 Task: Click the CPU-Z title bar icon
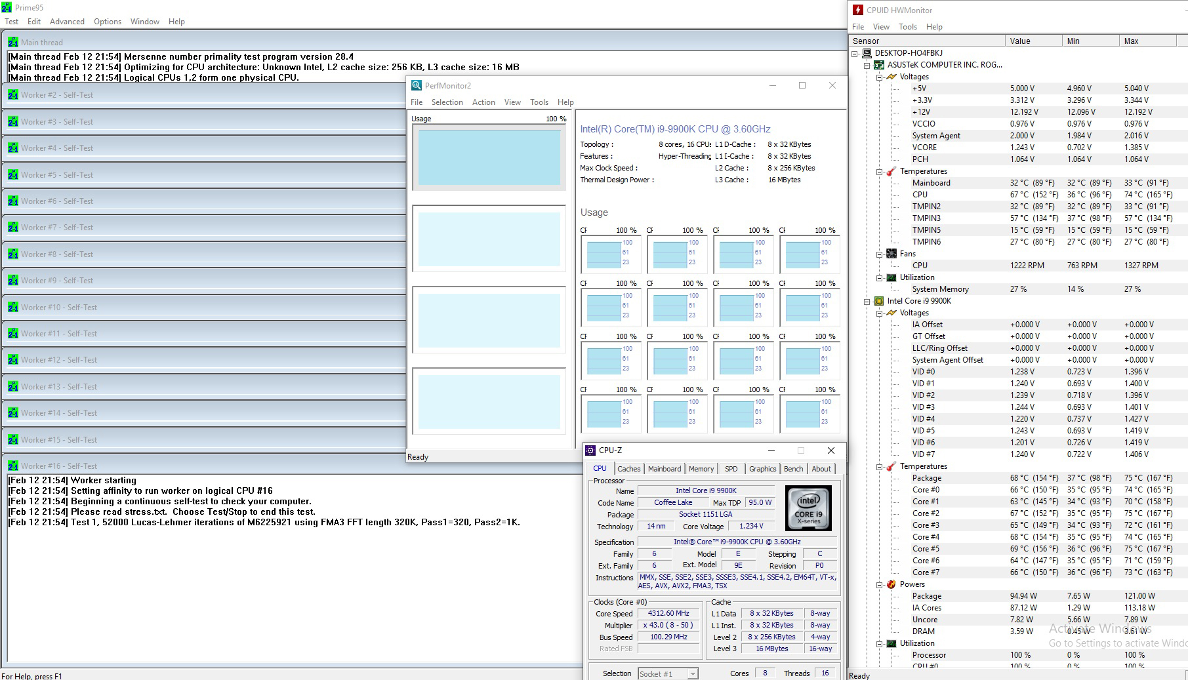[x=590, y=450]
